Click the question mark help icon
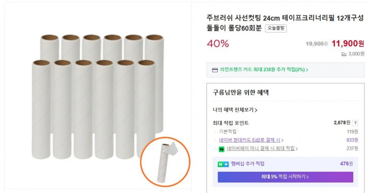 355,123
